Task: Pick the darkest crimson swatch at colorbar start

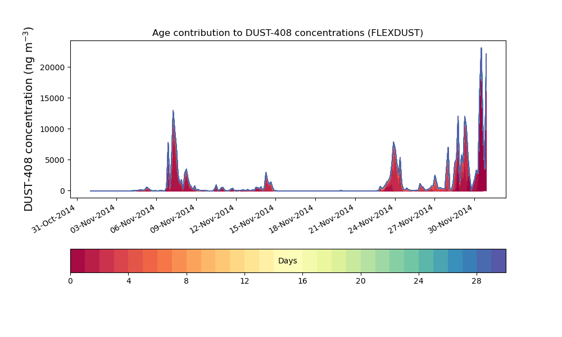Action: click(x=78, y=261)
